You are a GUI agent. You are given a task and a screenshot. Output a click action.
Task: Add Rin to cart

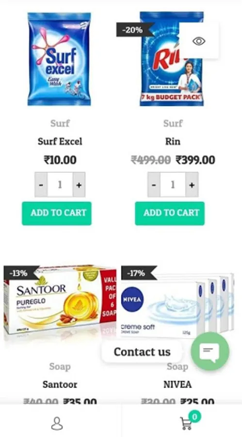(170, 213)
